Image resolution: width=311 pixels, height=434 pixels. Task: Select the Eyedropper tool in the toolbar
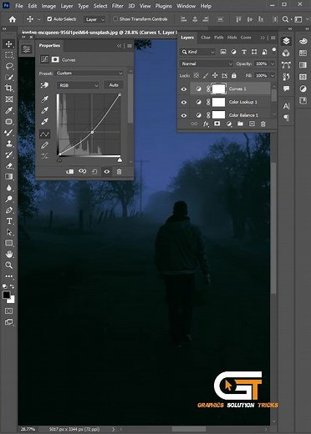click(x=9, y=110)
